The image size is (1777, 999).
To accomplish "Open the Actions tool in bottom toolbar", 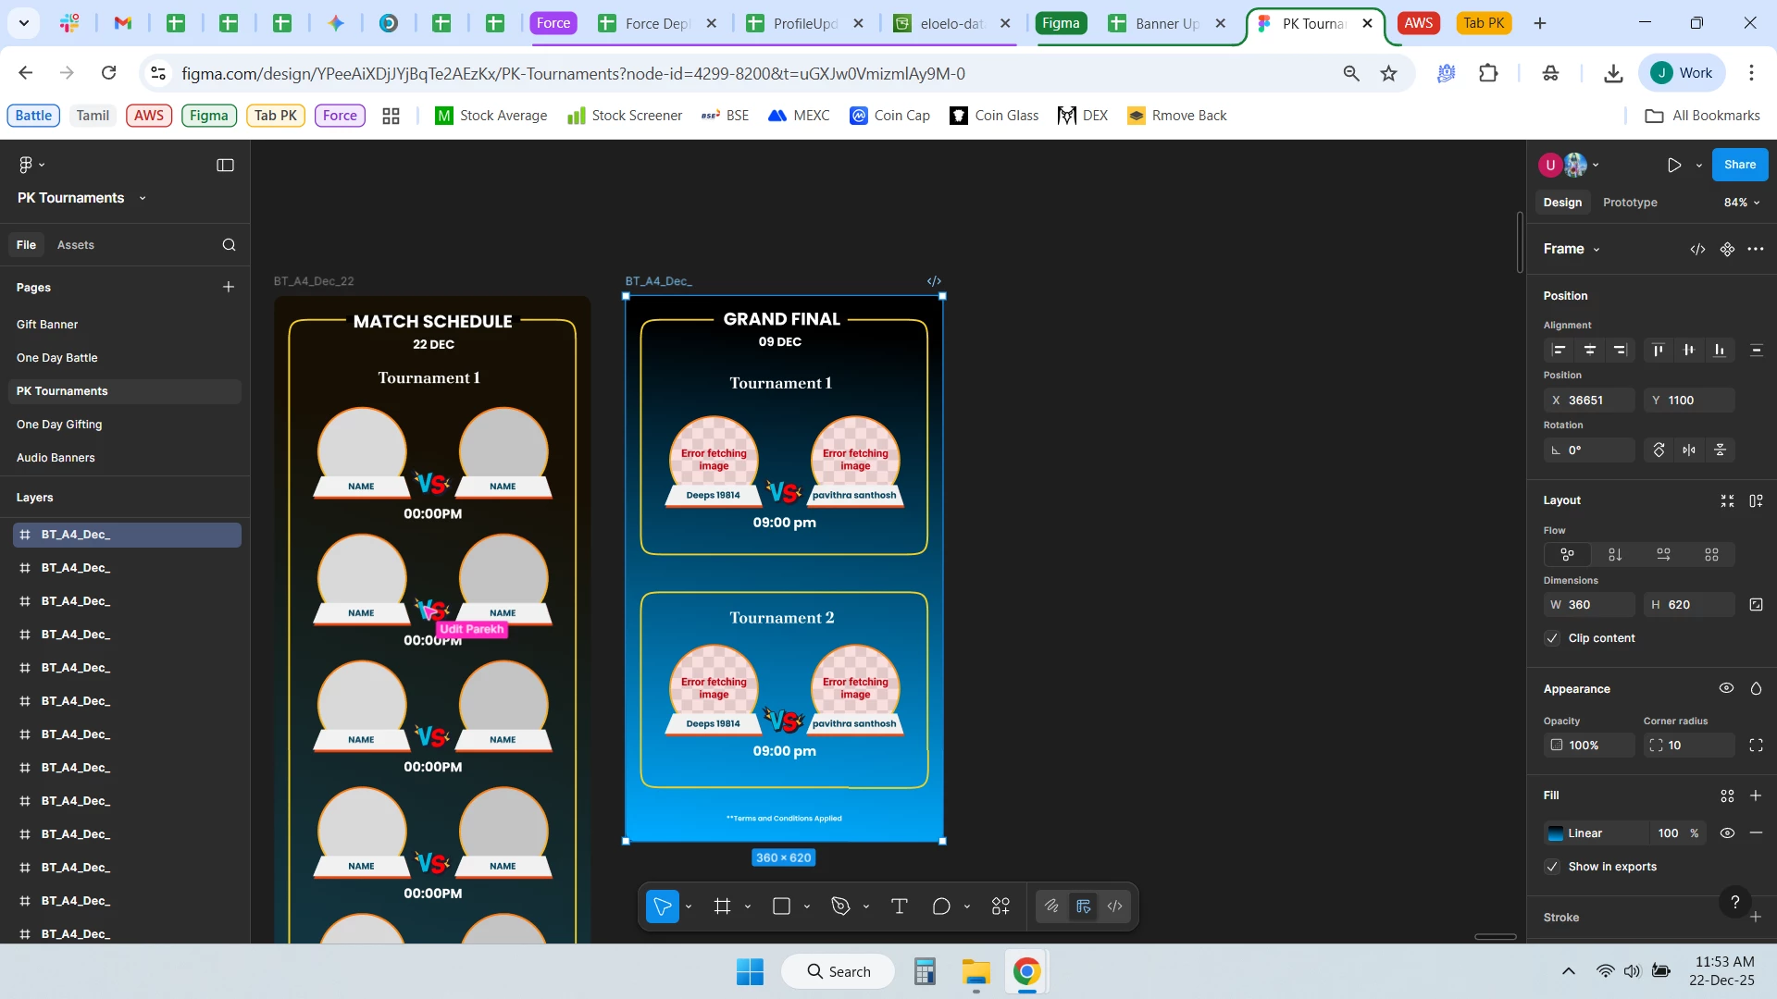I will [x=1000, y=906].
